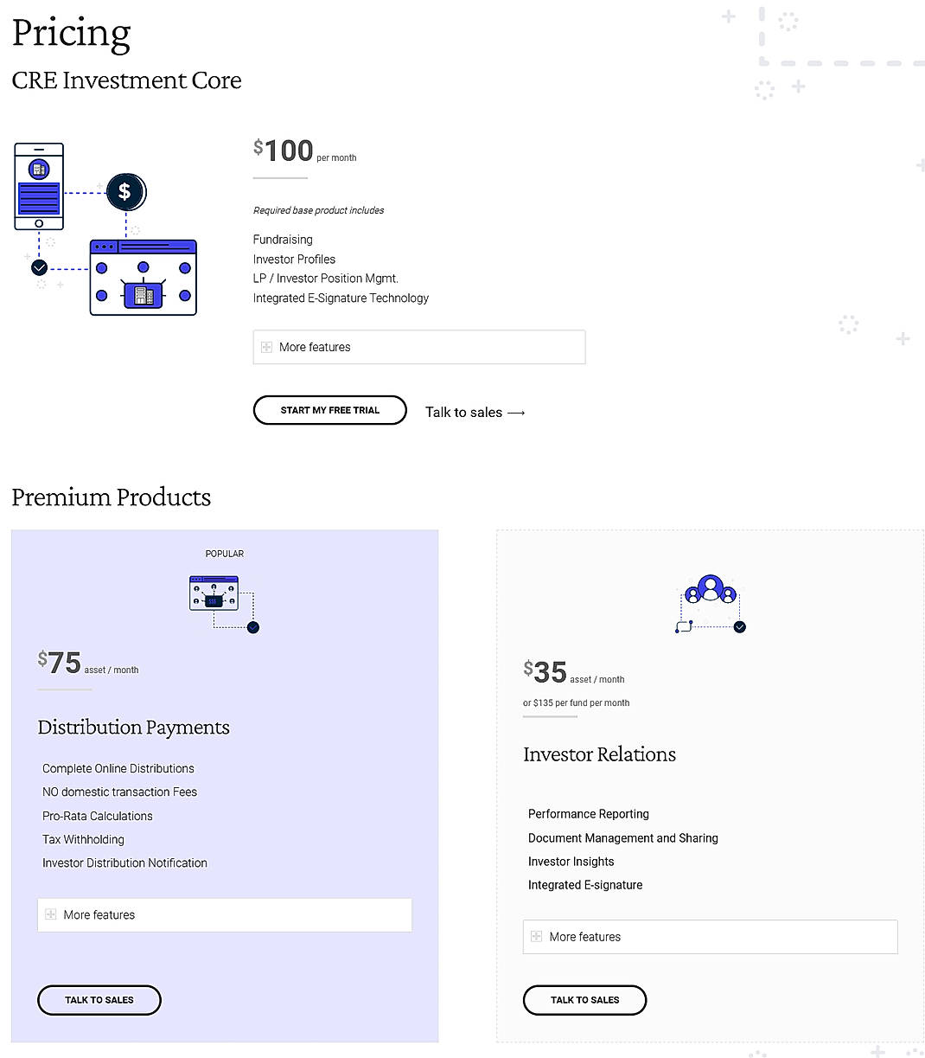Click the plus icon inside the core plan More features box

266,347
